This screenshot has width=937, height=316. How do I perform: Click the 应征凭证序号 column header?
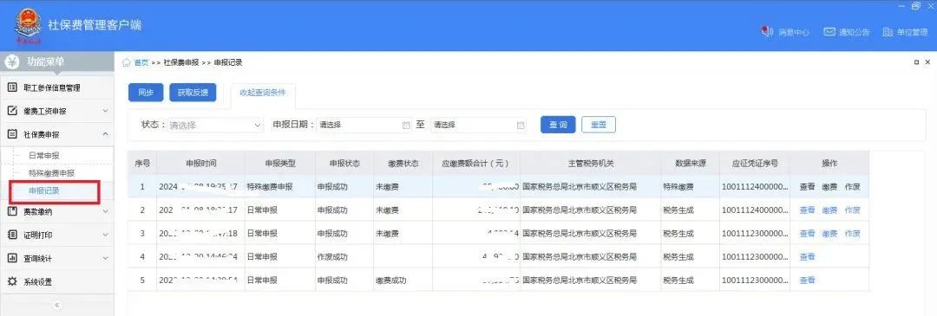(x=756, y=164)
